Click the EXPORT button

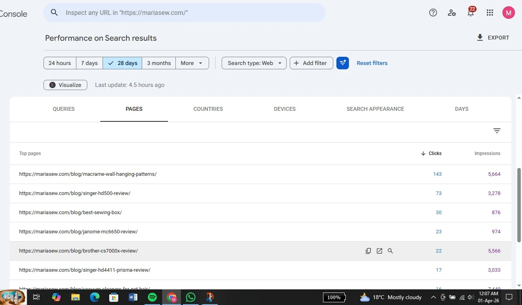493,38
